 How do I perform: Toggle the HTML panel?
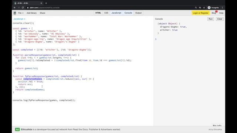98,13
